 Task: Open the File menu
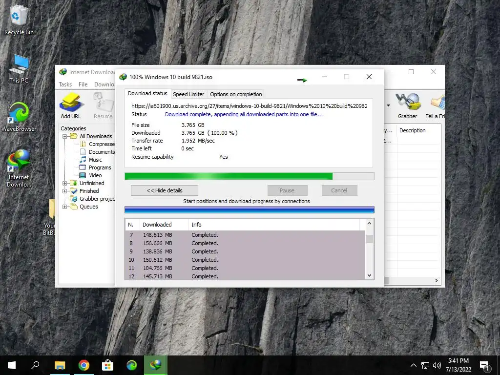click(83, 84)
